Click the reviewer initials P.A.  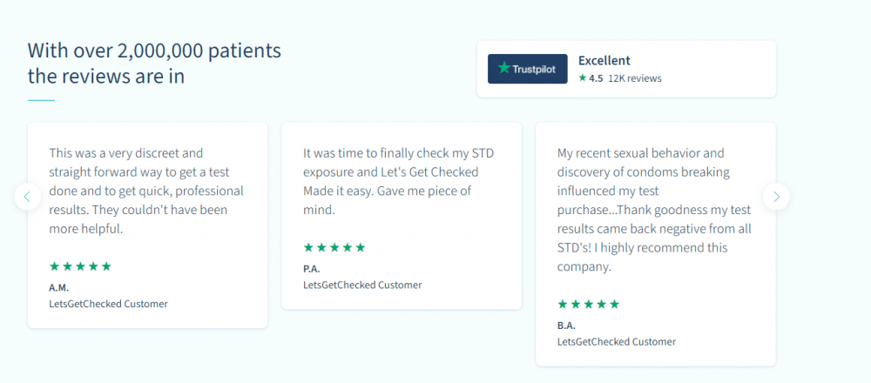[x=311, y=268]
